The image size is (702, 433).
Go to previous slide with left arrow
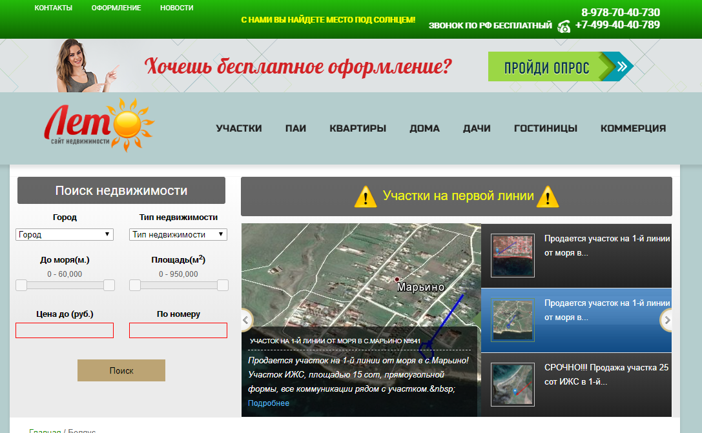tap(245, 320)
